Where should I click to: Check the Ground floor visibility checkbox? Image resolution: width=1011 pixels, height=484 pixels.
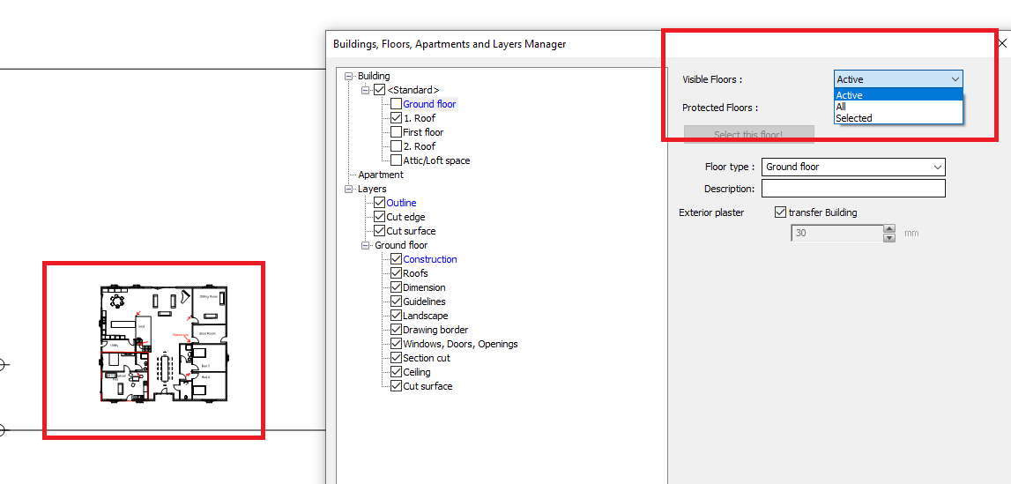coord(396,104)
